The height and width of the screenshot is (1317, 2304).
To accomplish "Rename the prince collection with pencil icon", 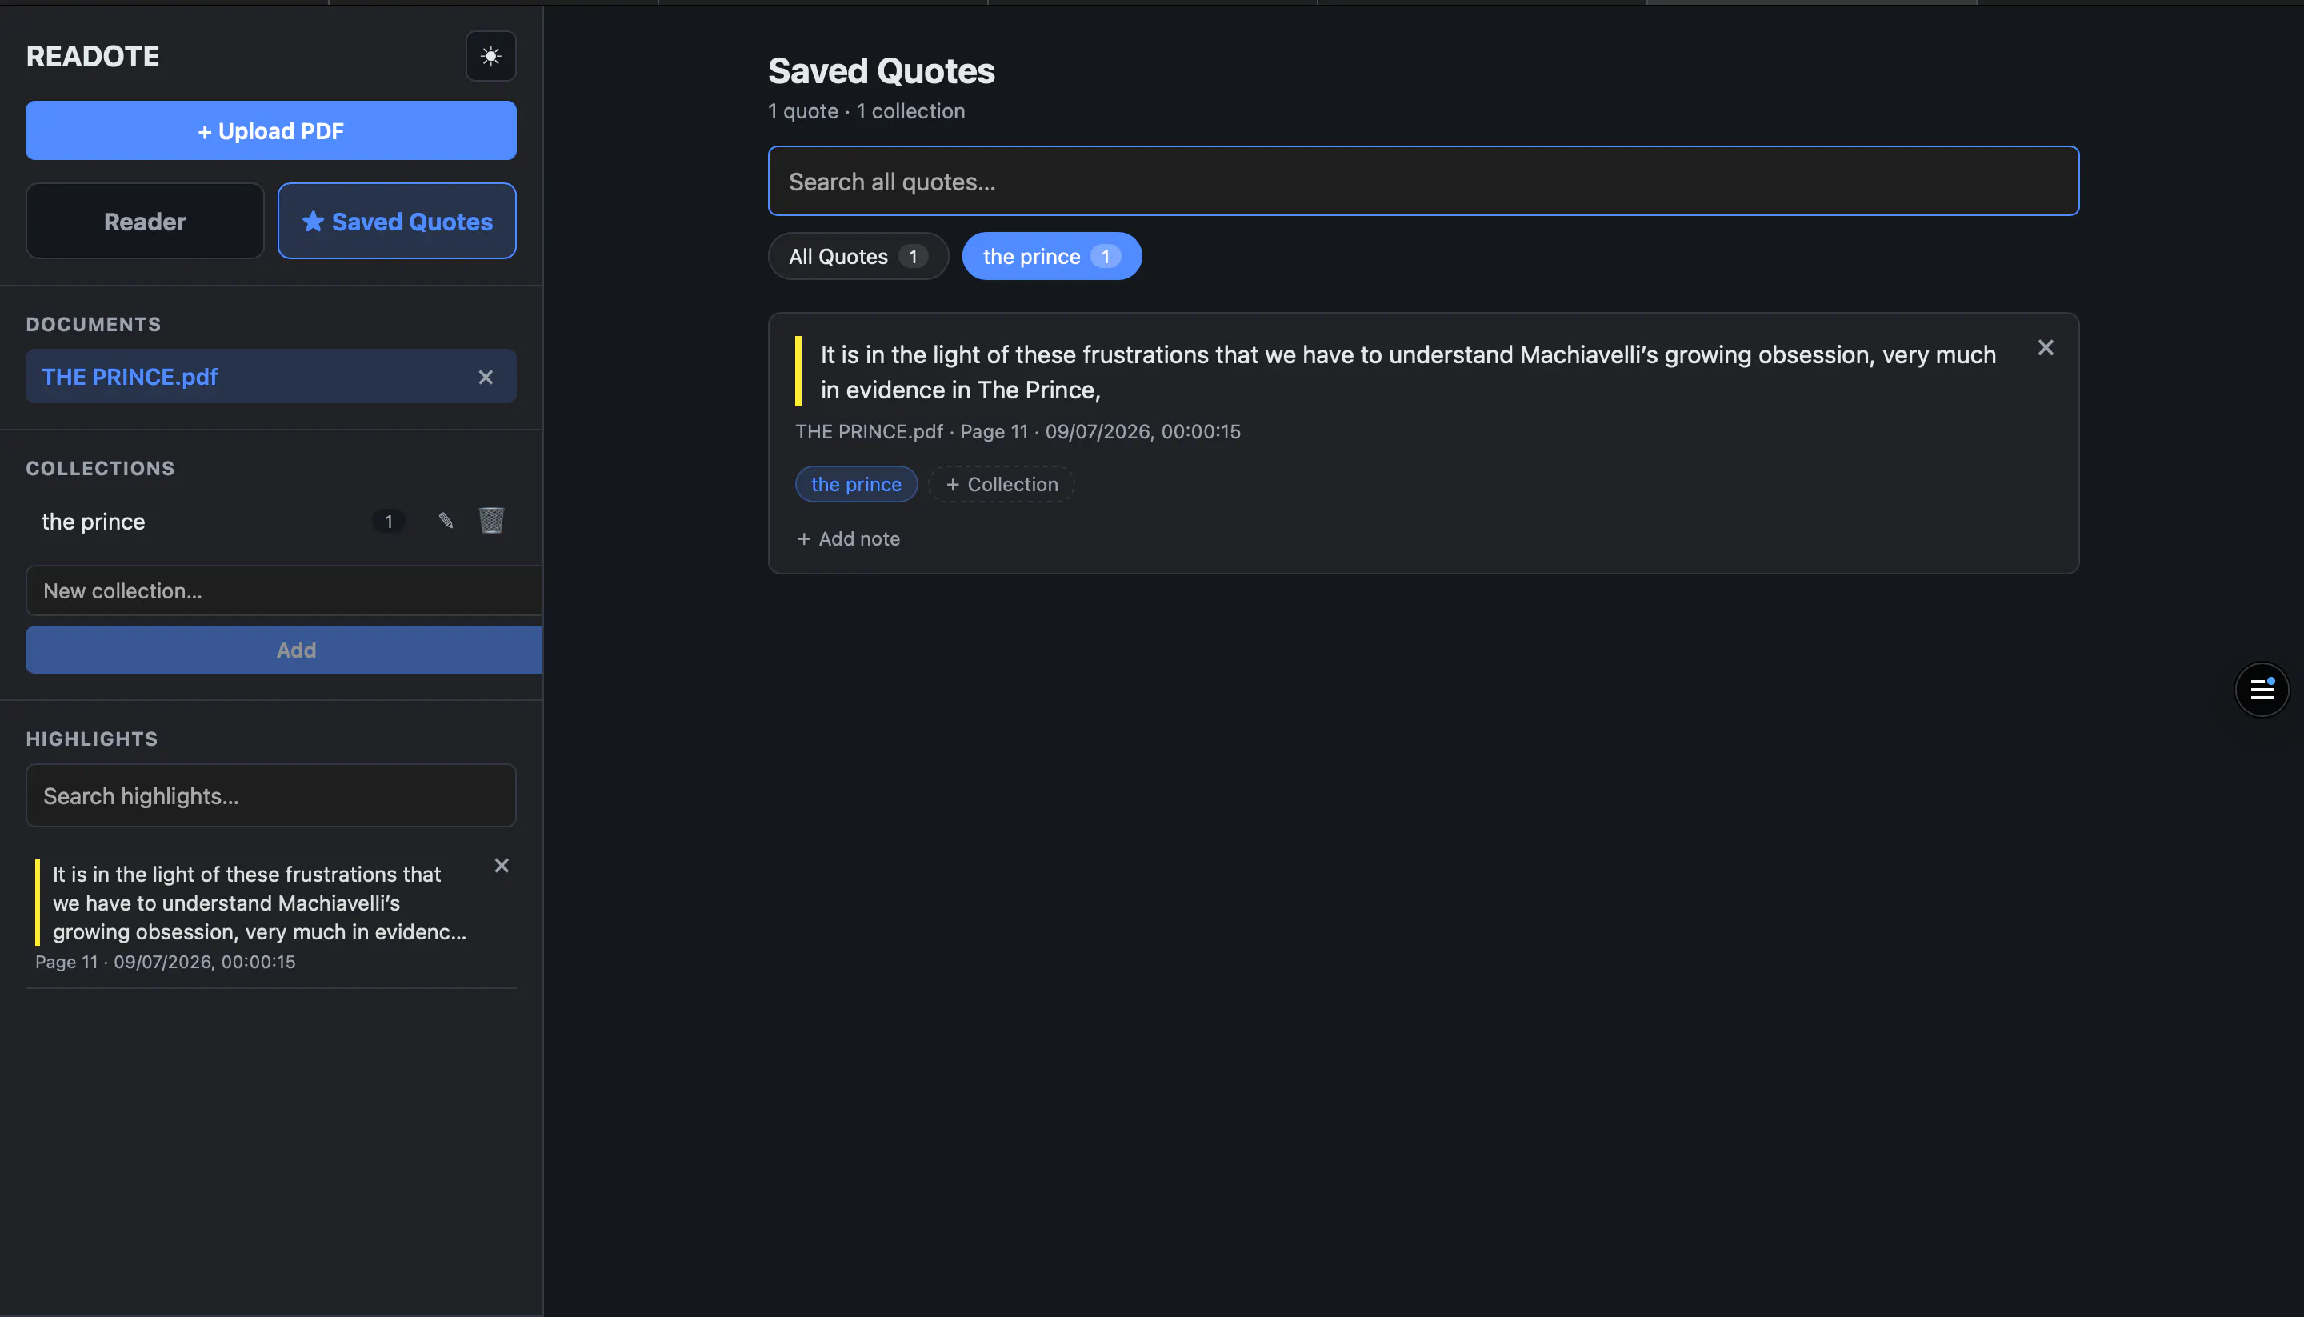I will pos(446,520).
